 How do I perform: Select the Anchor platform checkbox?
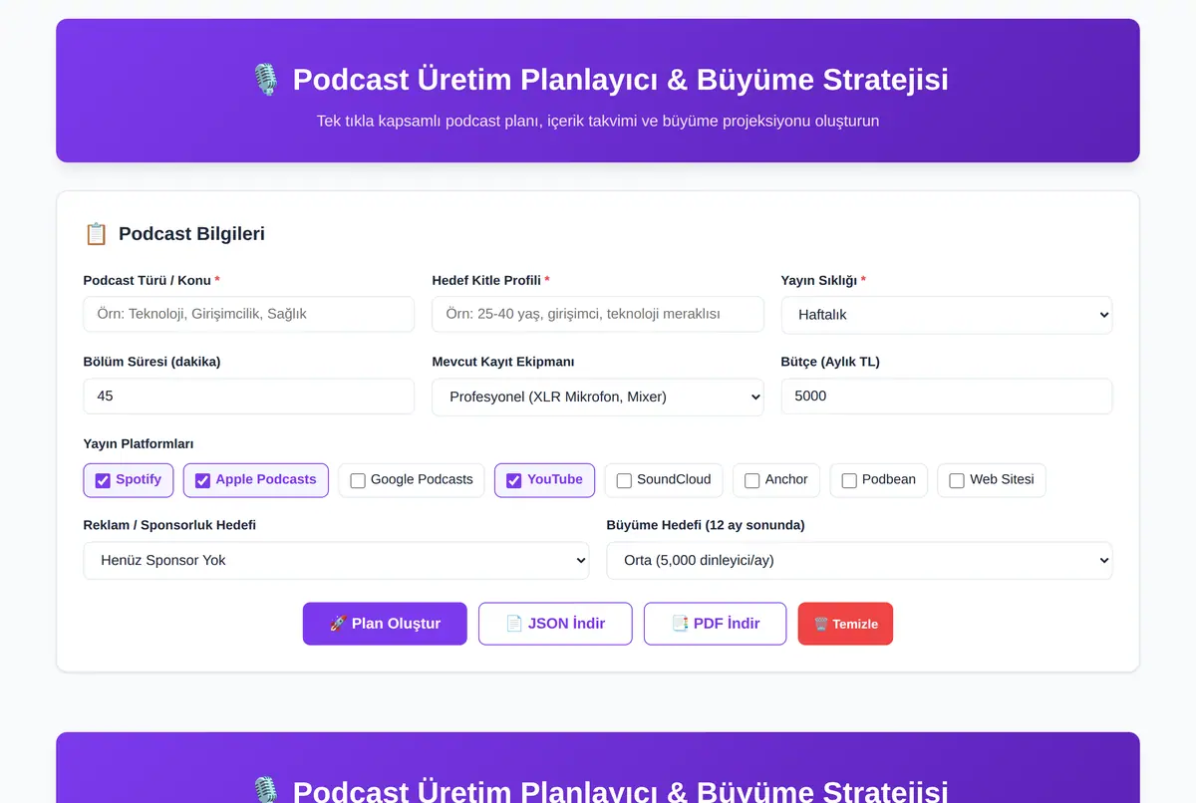point(752,481)
